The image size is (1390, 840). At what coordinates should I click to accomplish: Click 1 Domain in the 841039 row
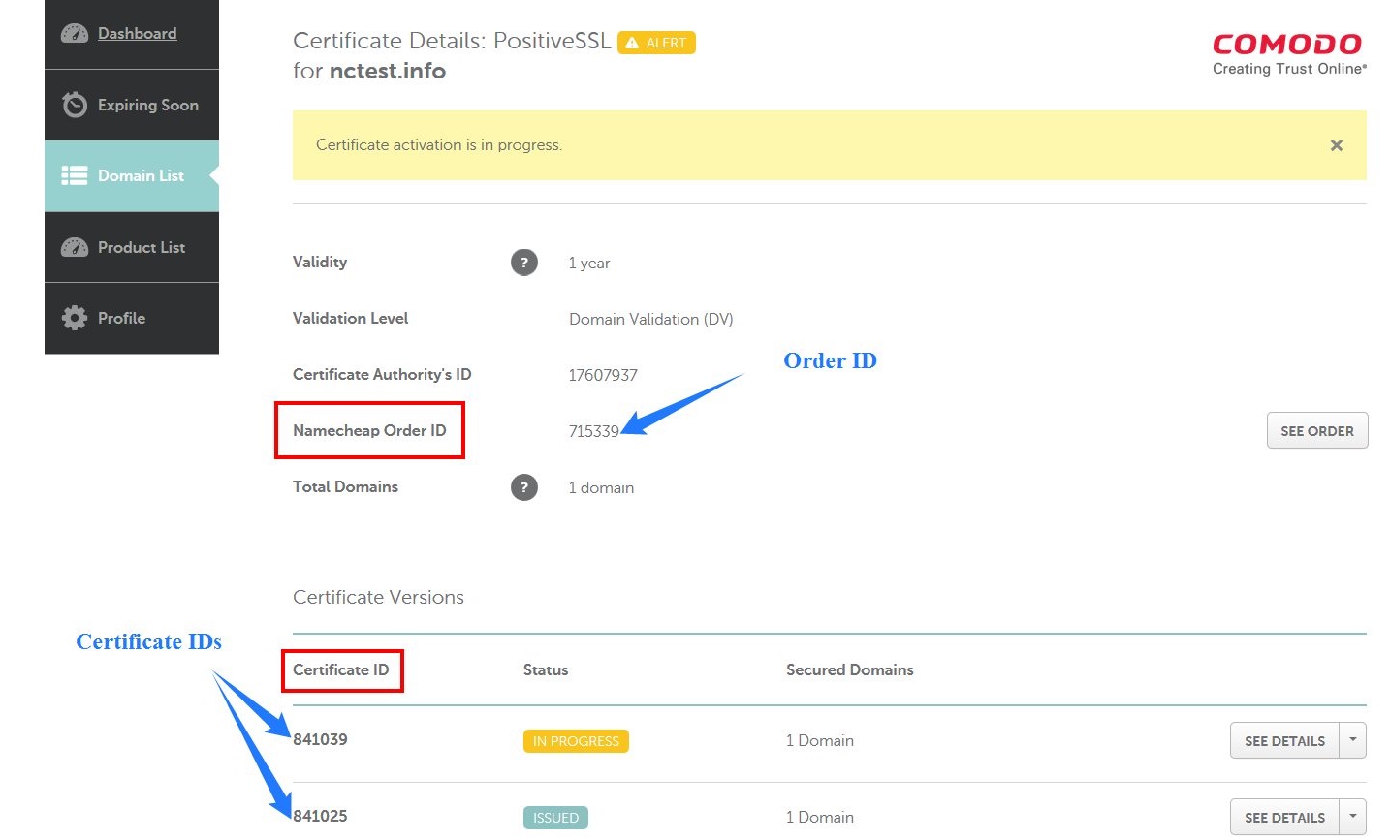pos(820,740)
